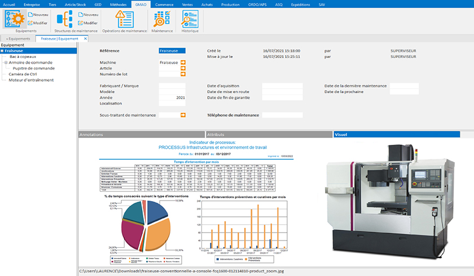The image size is (474, 276).
Task: Open the Article/Stock menu tab
Action: point(76,3)
